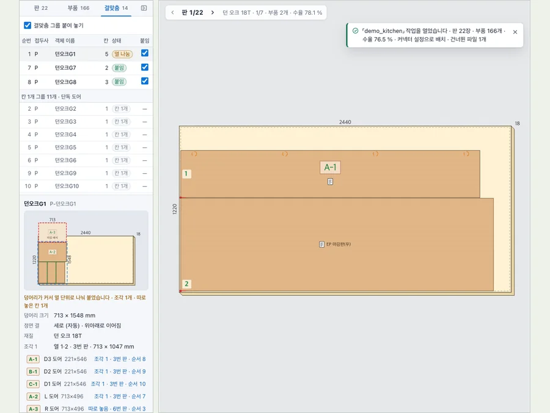Click the 객체 이름 column header
Screen dimensions: 550x413
pos(65,41)
